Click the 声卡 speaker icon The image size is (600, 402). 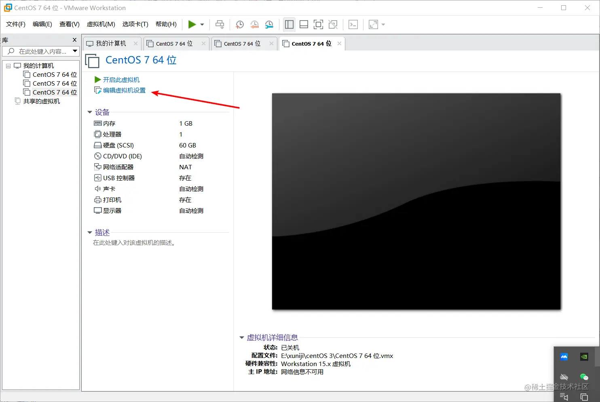coord(97,189)
